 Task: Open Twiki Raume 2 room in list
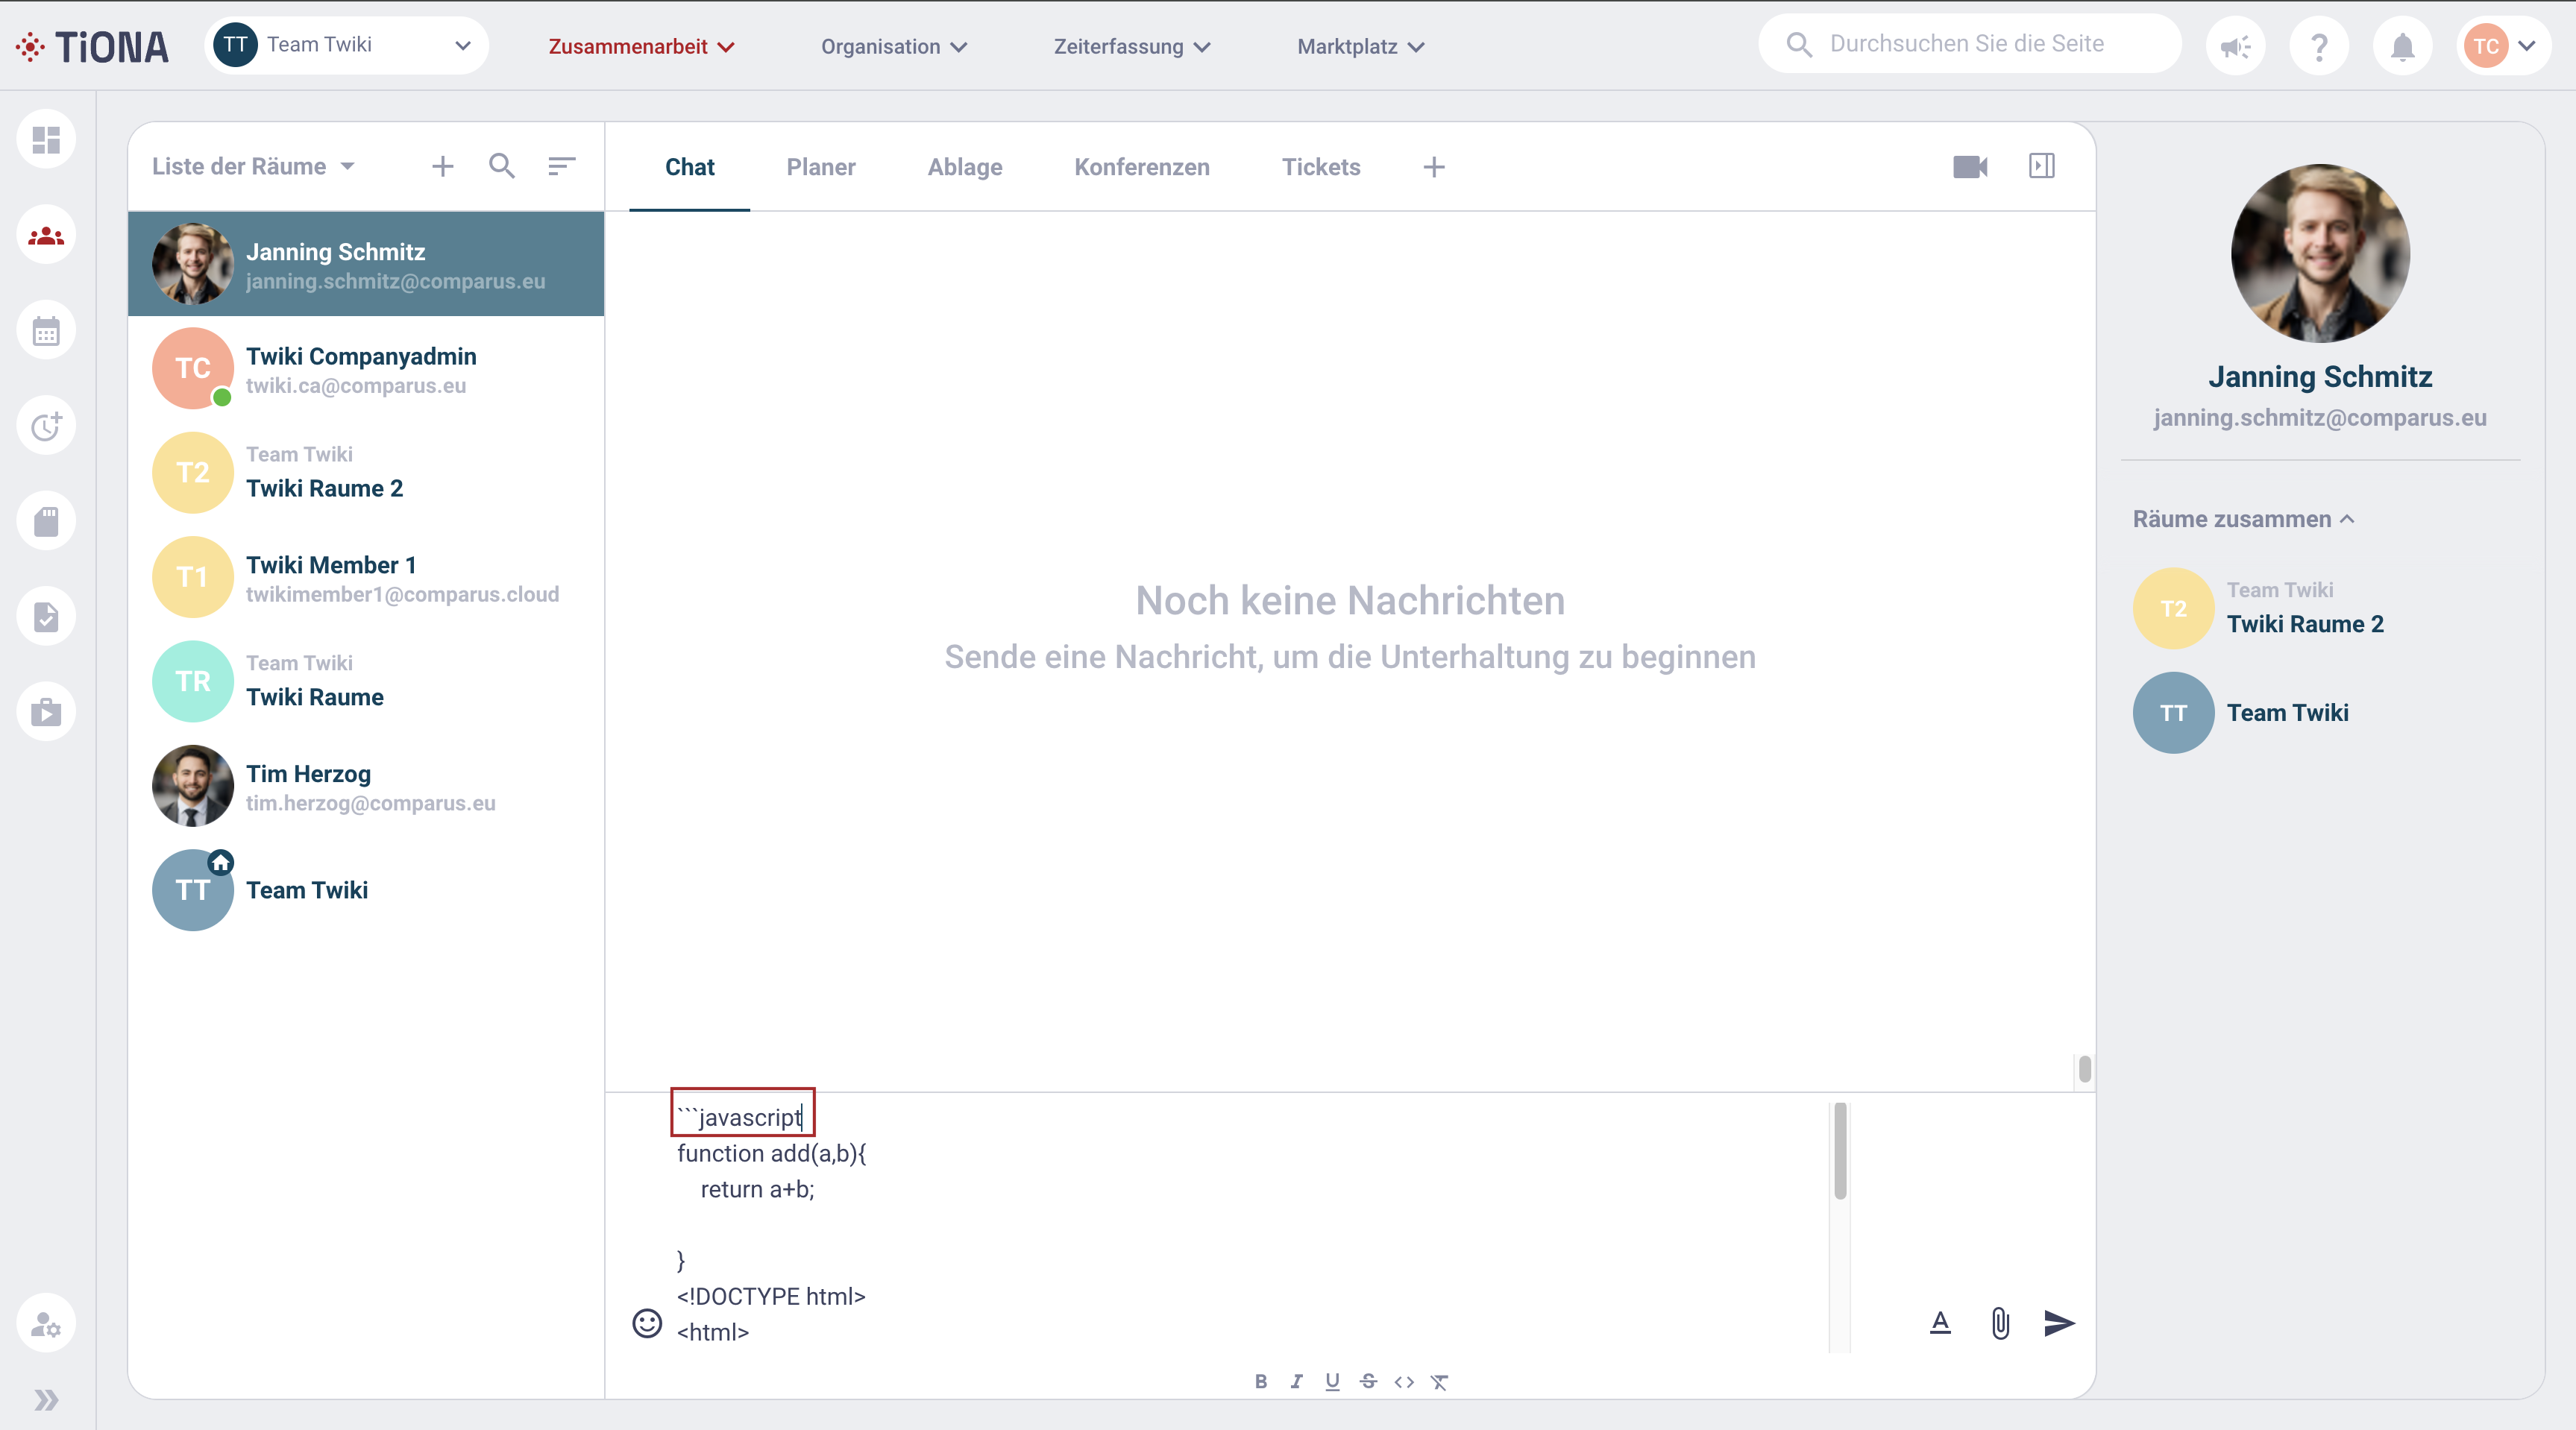(x=366, y=473)
